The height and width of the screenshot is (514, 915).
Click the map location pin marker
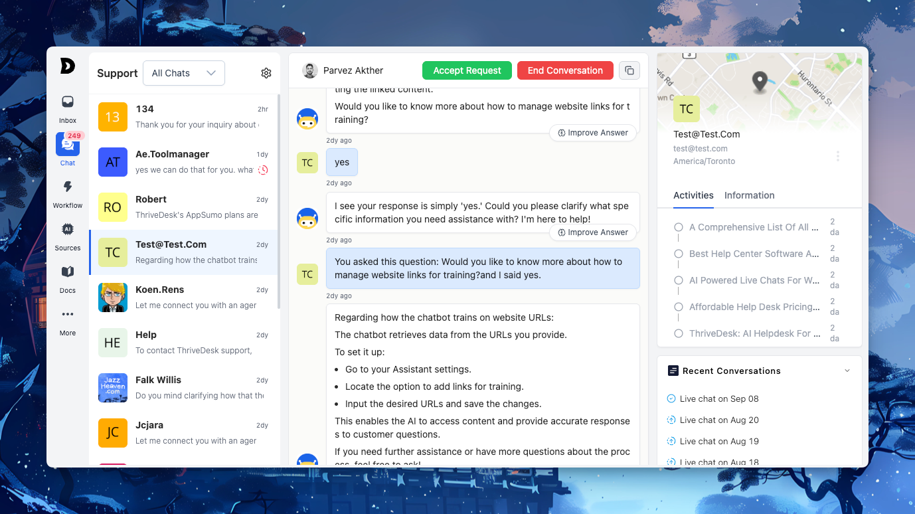point(760,82)
